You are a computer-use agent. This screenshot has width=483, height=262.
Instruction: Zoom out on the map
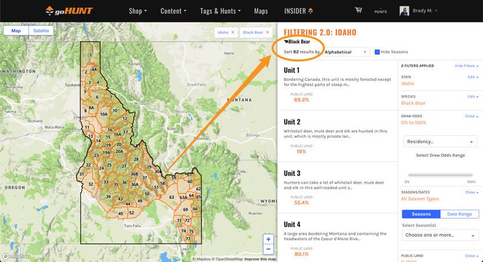click(269, 249)
